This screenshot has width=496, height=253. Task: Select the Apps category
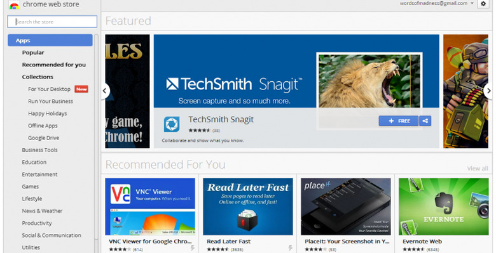[x=50, y=41]
